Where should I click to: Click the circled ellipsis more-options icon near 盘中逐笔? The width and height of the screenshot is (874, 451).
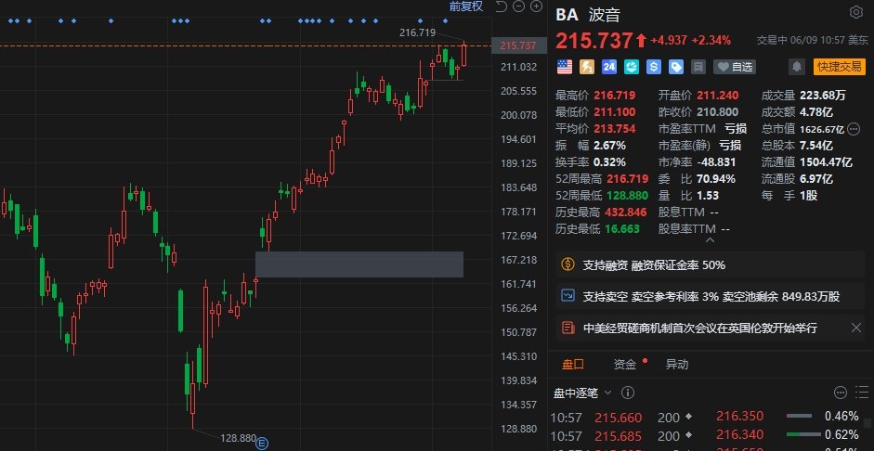(x=841, y=393)
